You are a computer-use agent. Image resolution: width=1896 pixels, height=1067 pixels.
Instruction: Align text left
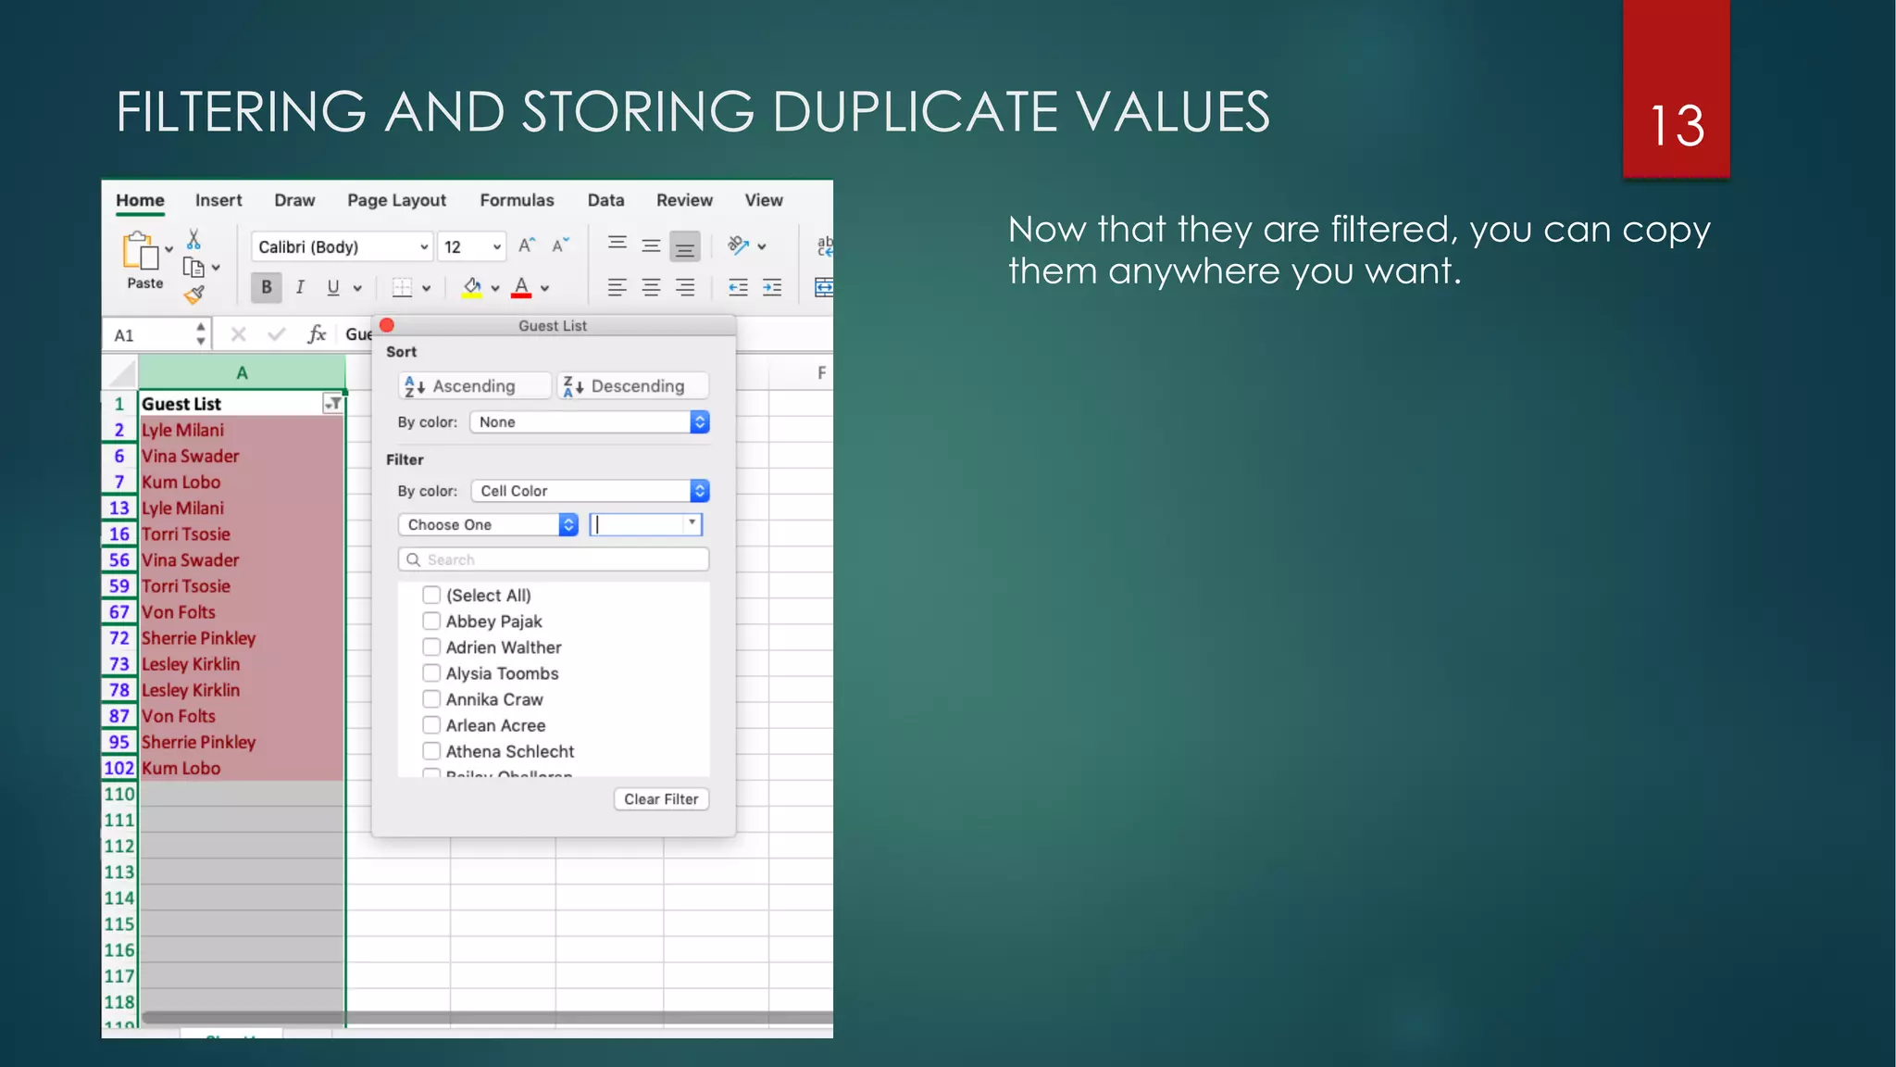click(617, 287)
